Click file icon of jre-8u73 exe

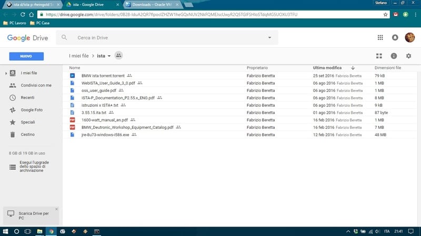[x=72, y=135]
